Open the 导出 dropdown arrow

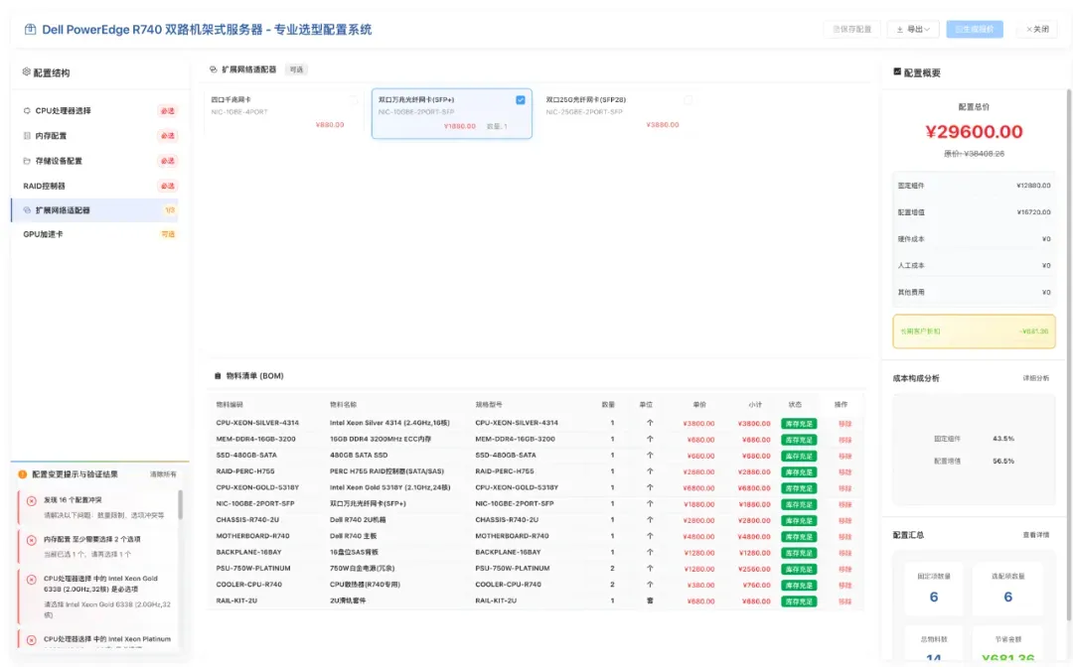[927, 30]
